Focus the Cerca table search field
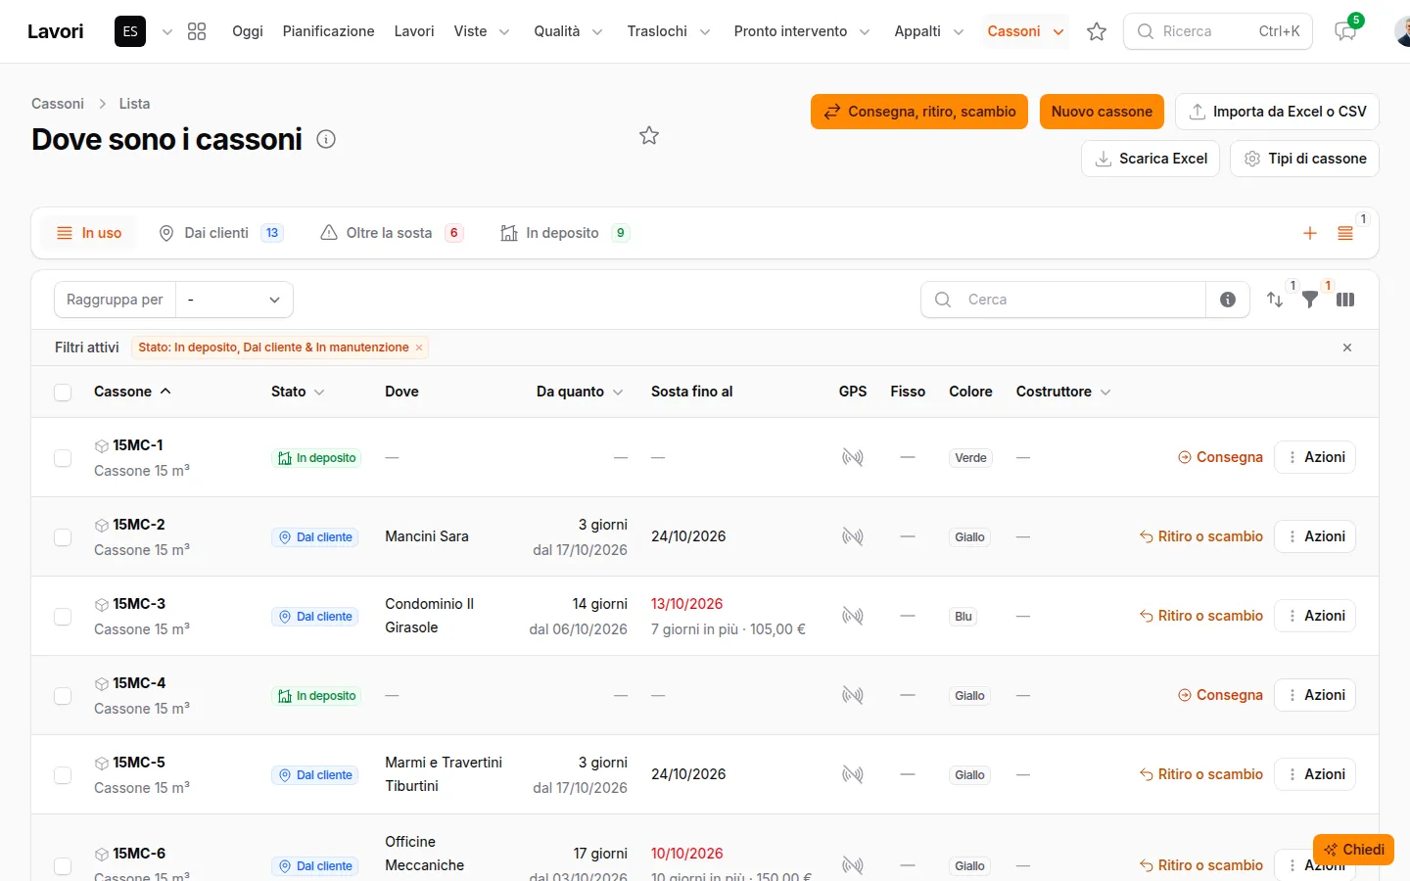1410x881 pixels. coord(1063,300)
